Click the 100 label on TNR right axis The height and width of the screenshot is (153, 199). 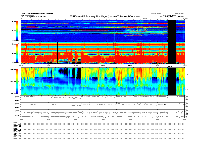[x=187, y=74]
